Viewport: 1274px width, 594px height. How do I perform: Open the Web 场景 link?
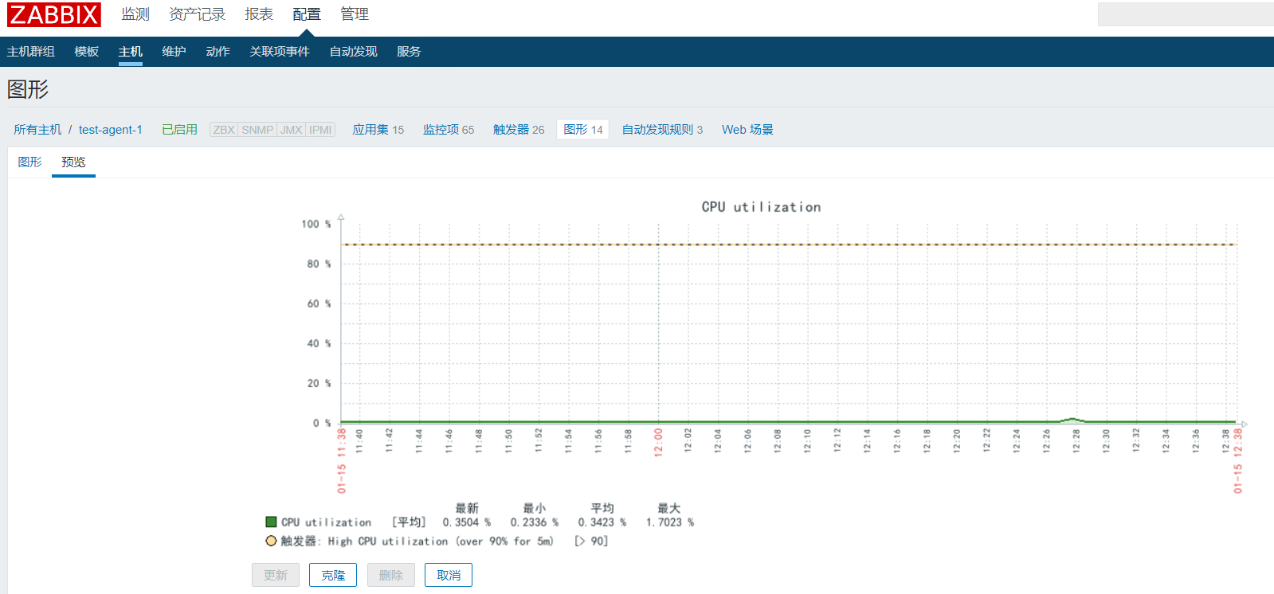tap(747, 130)
